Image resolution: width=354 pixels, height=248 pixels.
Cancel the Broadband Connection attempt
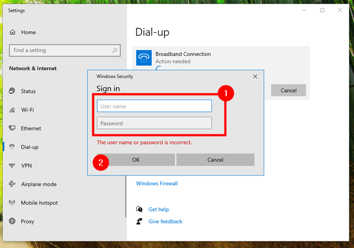(x=288, y=90)
